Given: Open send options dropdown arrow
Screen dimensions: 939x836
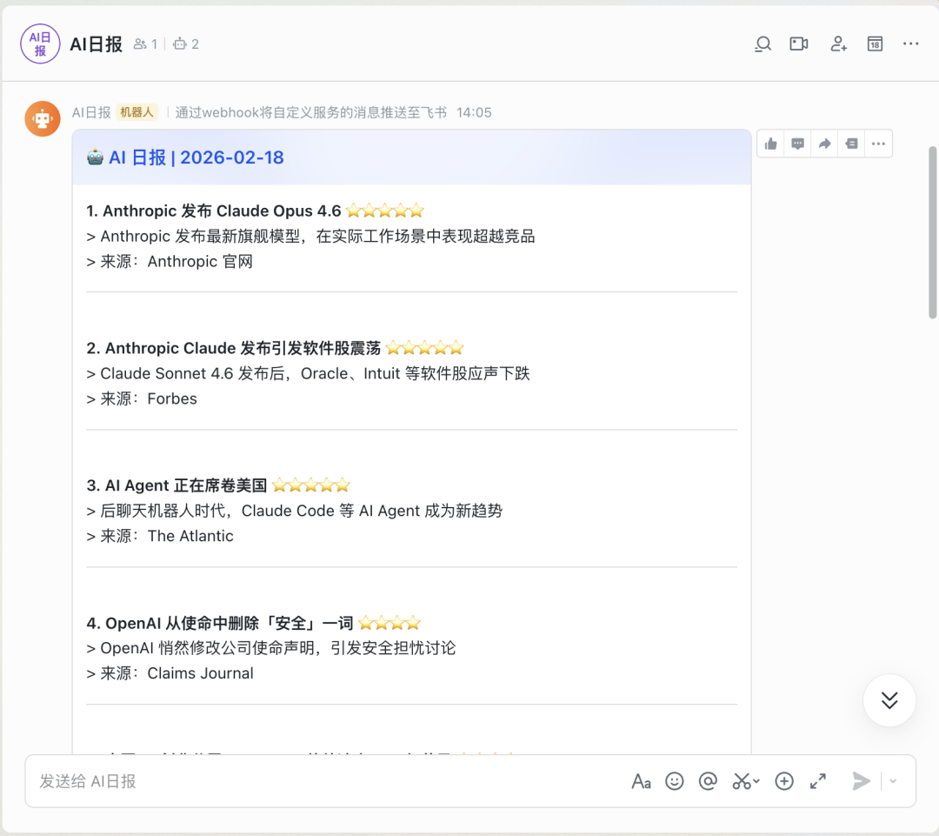Looking at the screenshot, I should point(893,781).
